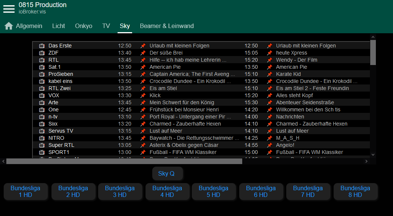Click the pin before Eis am Stiel 2
The width and height of the screenshot is (393, 216).
269,88
